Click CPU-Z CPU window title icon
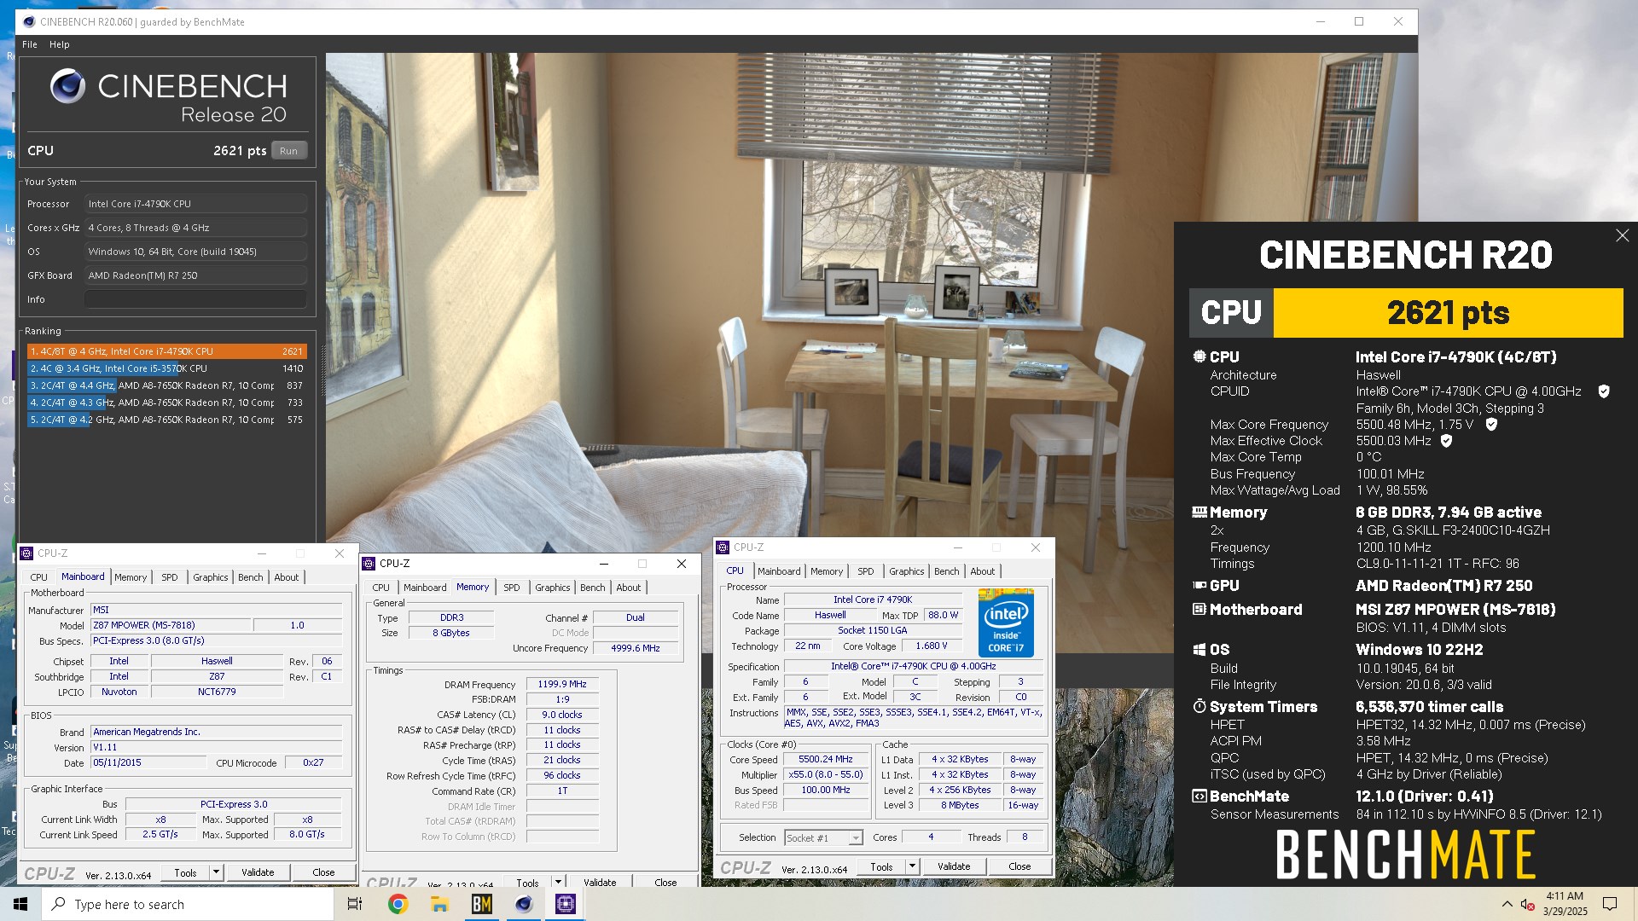1638x921 pixels. click(723, 547)
